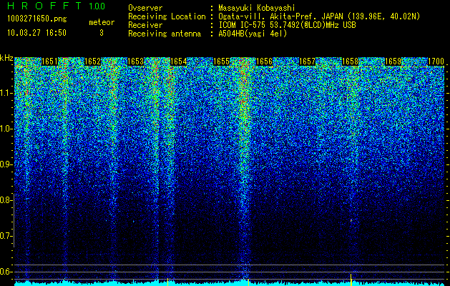Click the 1653 time marker
This screenshot has width=450, height=286.
click(135, 61)
